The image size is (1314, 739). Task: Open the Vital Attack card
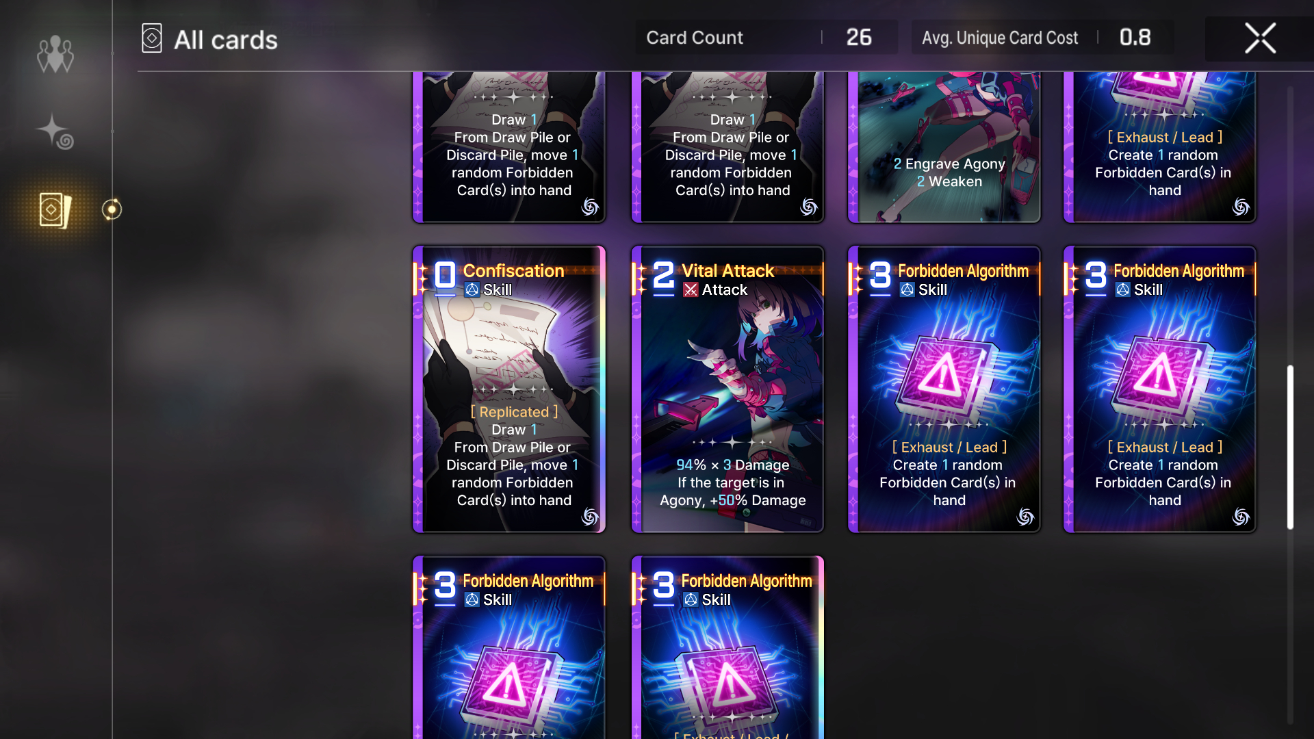pyautogui.click(x=727, y=389)
